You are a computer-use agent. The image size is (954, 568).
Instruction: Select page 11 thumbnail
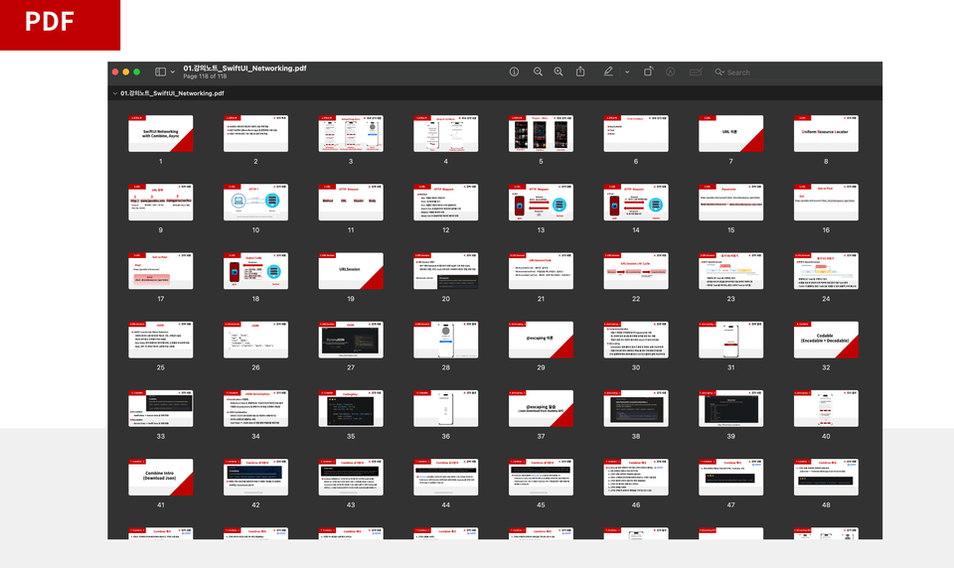tap(351, 202)
